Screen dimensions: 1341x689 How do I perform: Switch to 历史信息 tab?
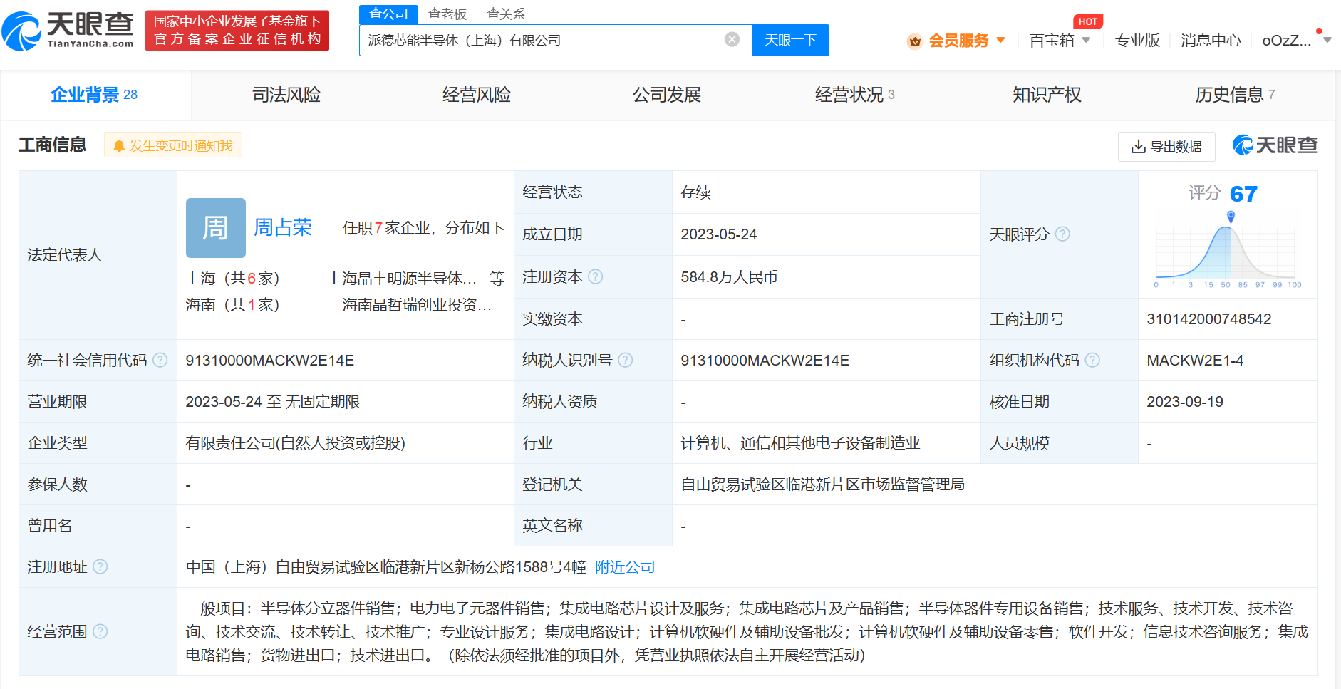(x=1236, y=95)
